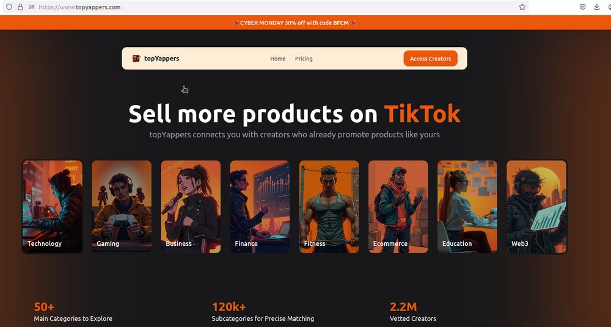Click the topYappers brand name
The image size is (611, 327).
162,59
